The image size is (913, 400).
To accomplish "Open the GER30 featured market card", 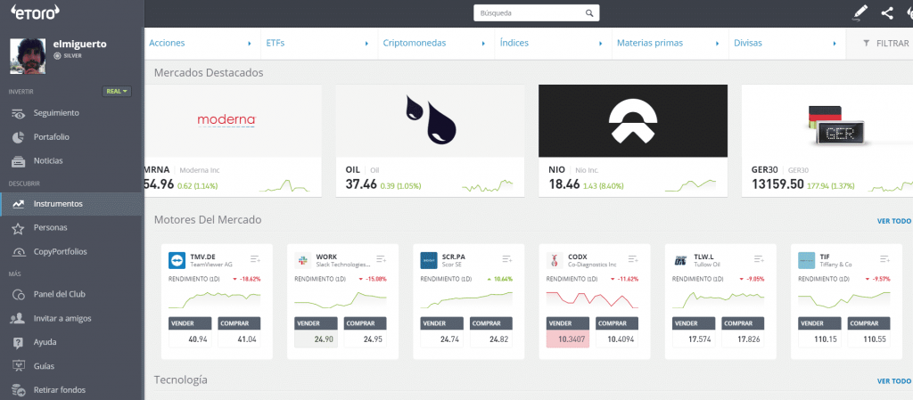I will [x=827, y=142].
